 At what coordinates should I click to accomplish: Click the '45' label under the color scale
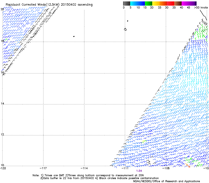(188, 8)
